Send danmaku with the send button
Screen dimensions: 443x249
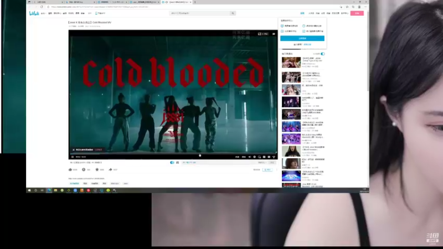tap(272, 163)
